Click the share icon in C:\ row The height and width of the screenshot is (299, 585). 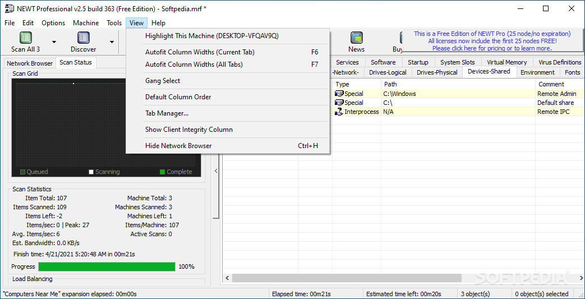339,103
